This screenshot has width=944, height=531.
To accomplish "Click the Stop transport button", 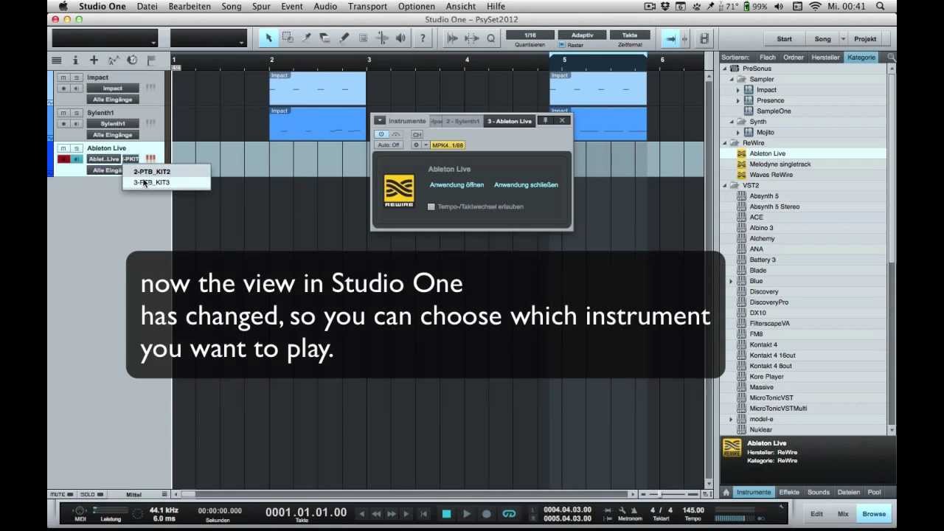I will pos(446,514).
